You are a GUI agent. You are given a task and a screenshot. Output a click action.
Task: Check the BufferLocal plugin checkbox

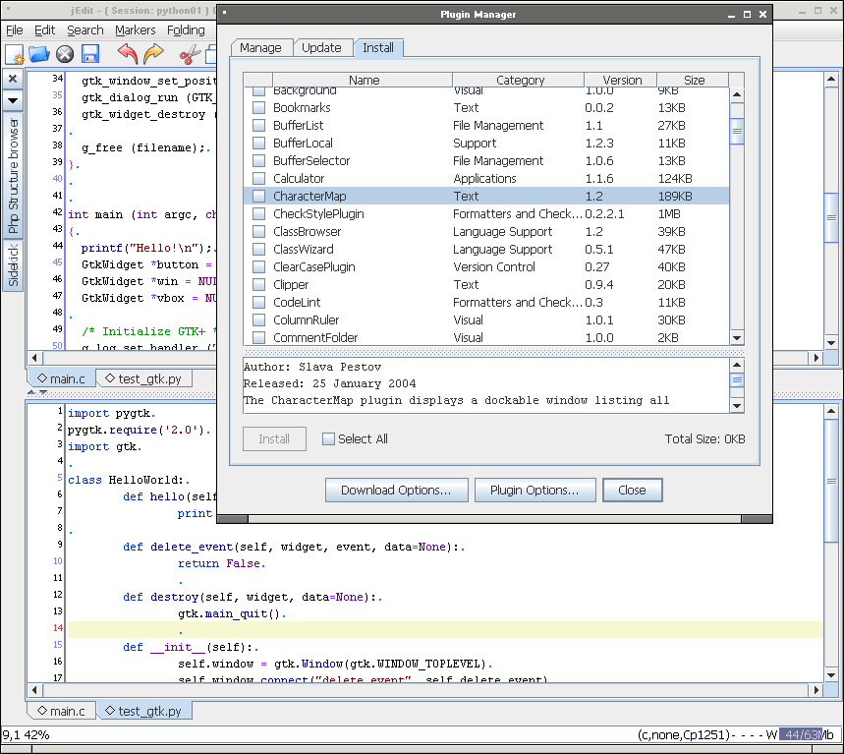pos(259,144)
